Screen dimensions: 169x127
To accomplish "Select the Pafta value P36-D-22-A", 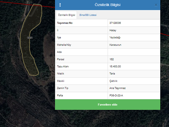I will tap(116, 95).
